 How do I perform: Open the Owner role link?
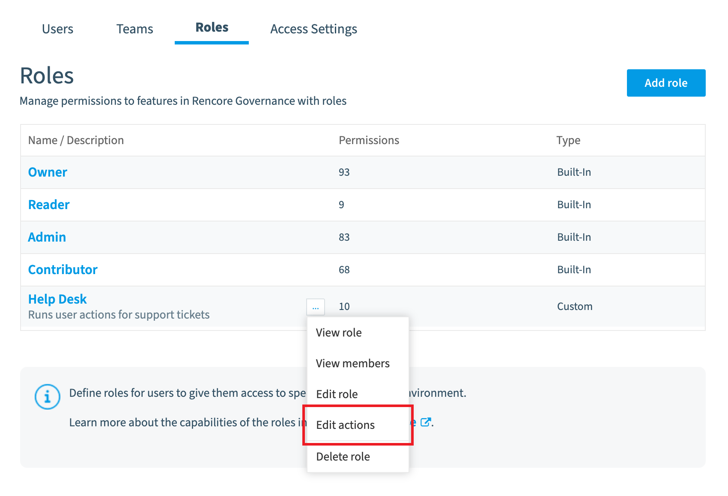48,172
